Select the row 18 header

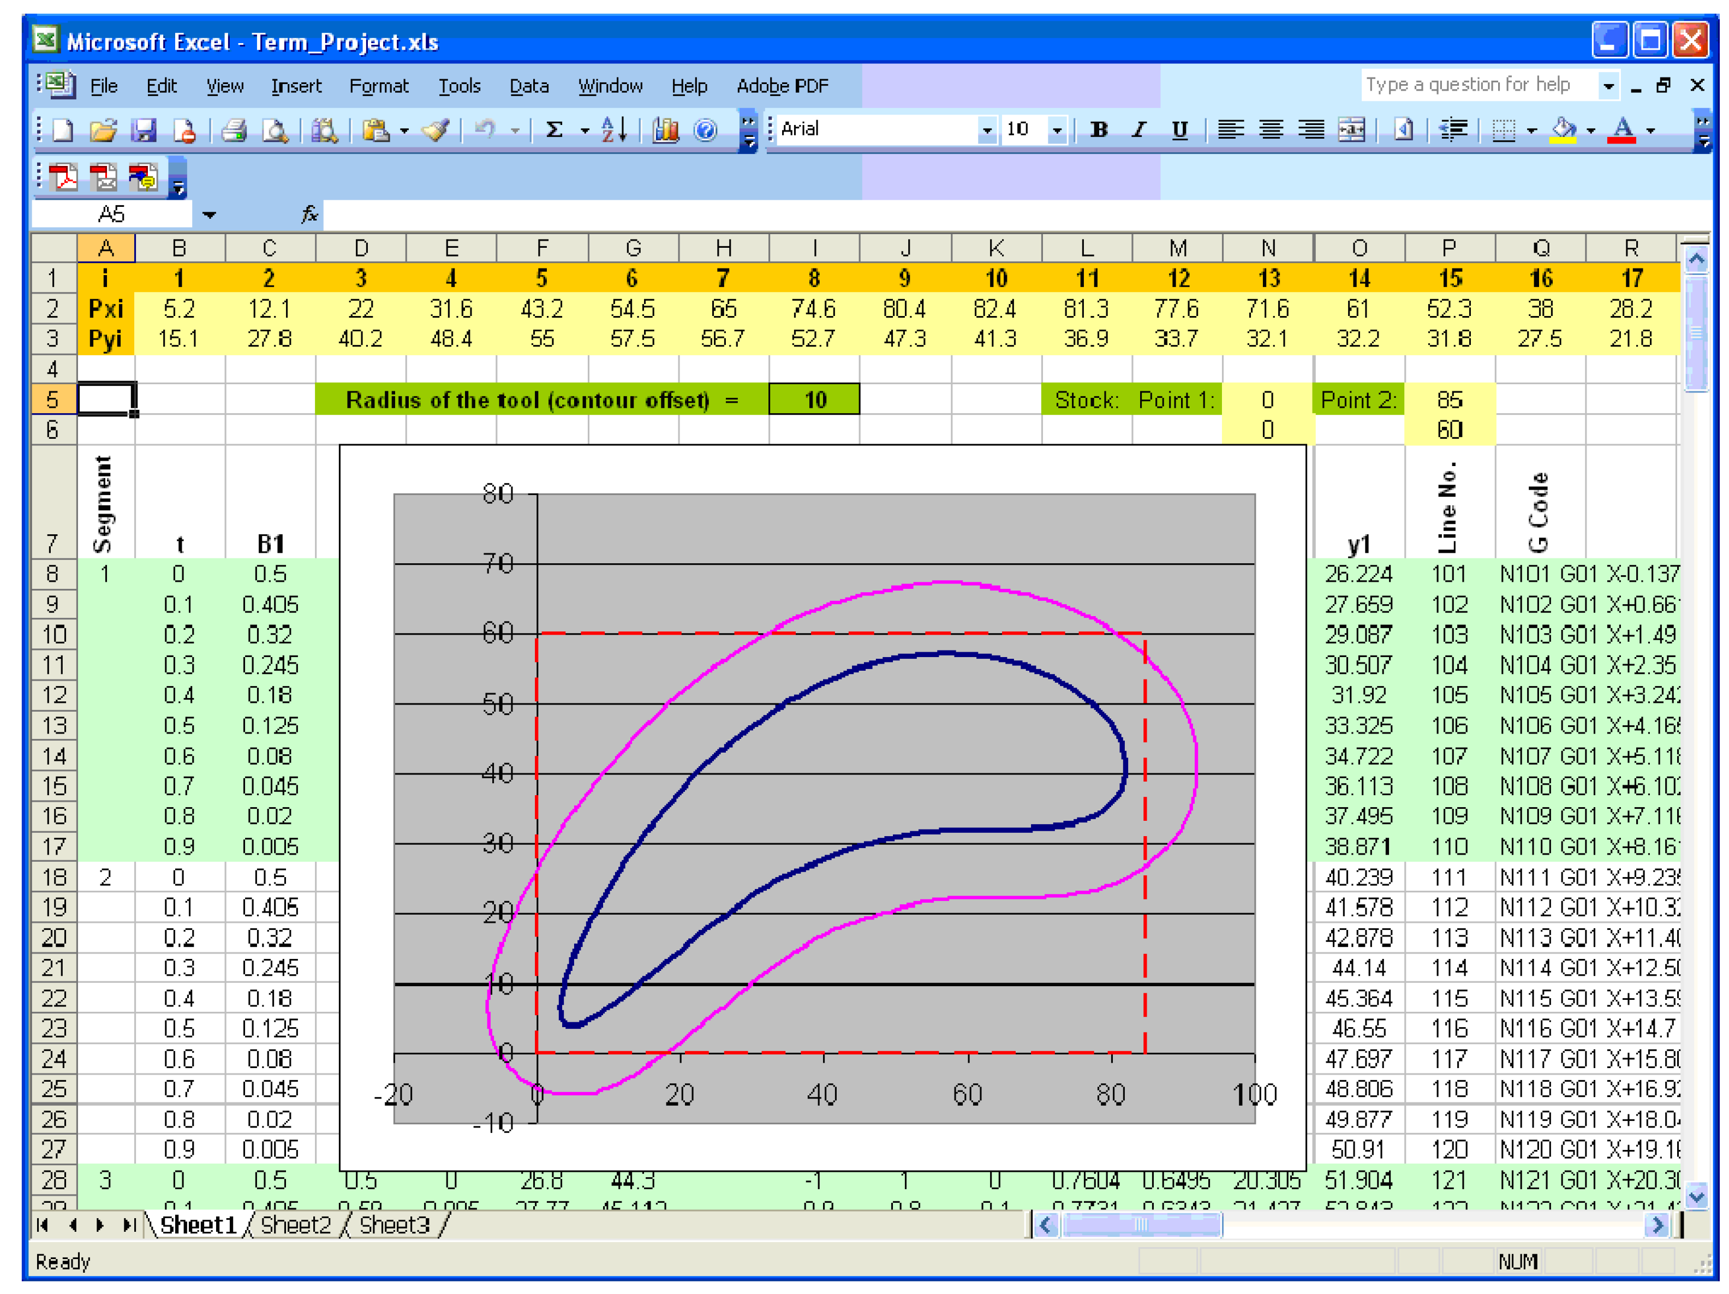pyautogui.click(x=53, y=876)
